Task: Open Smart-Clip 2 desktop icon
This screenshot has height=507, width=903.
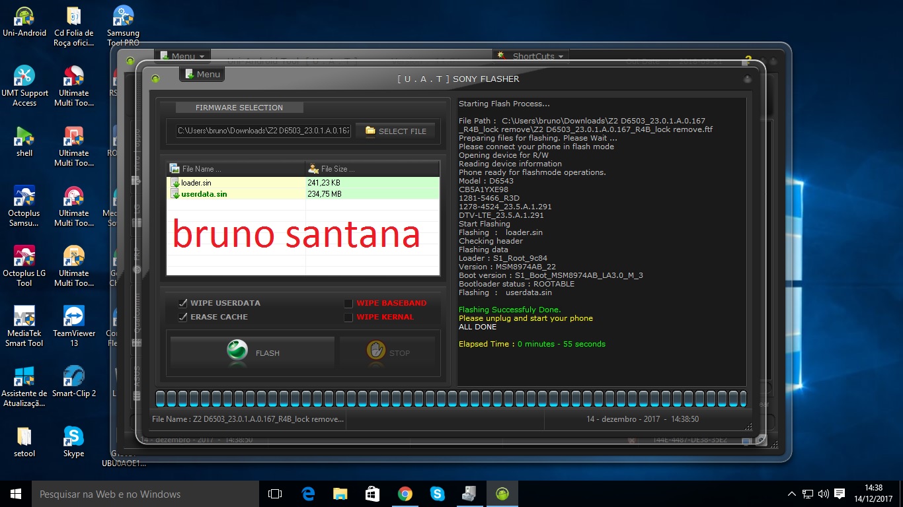Action: click(x=73, y=382)
